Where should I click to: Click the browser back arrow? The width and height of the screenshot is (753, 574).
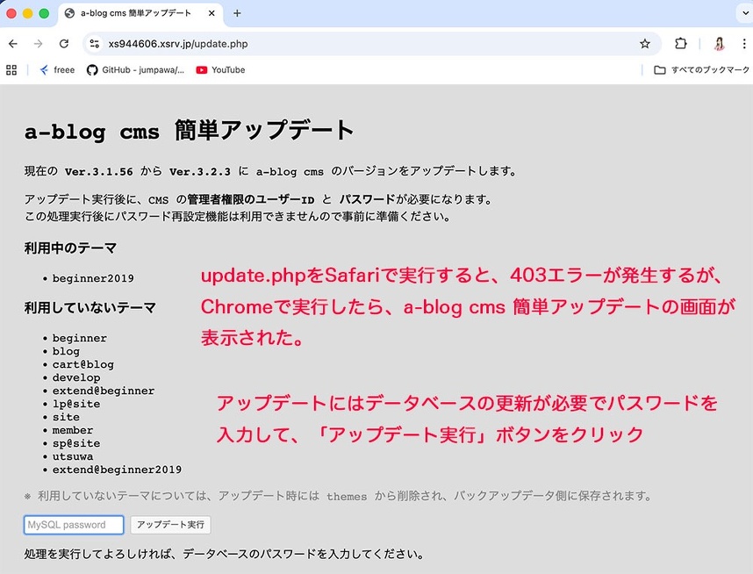pyautogui.click(x=13, y=44)
